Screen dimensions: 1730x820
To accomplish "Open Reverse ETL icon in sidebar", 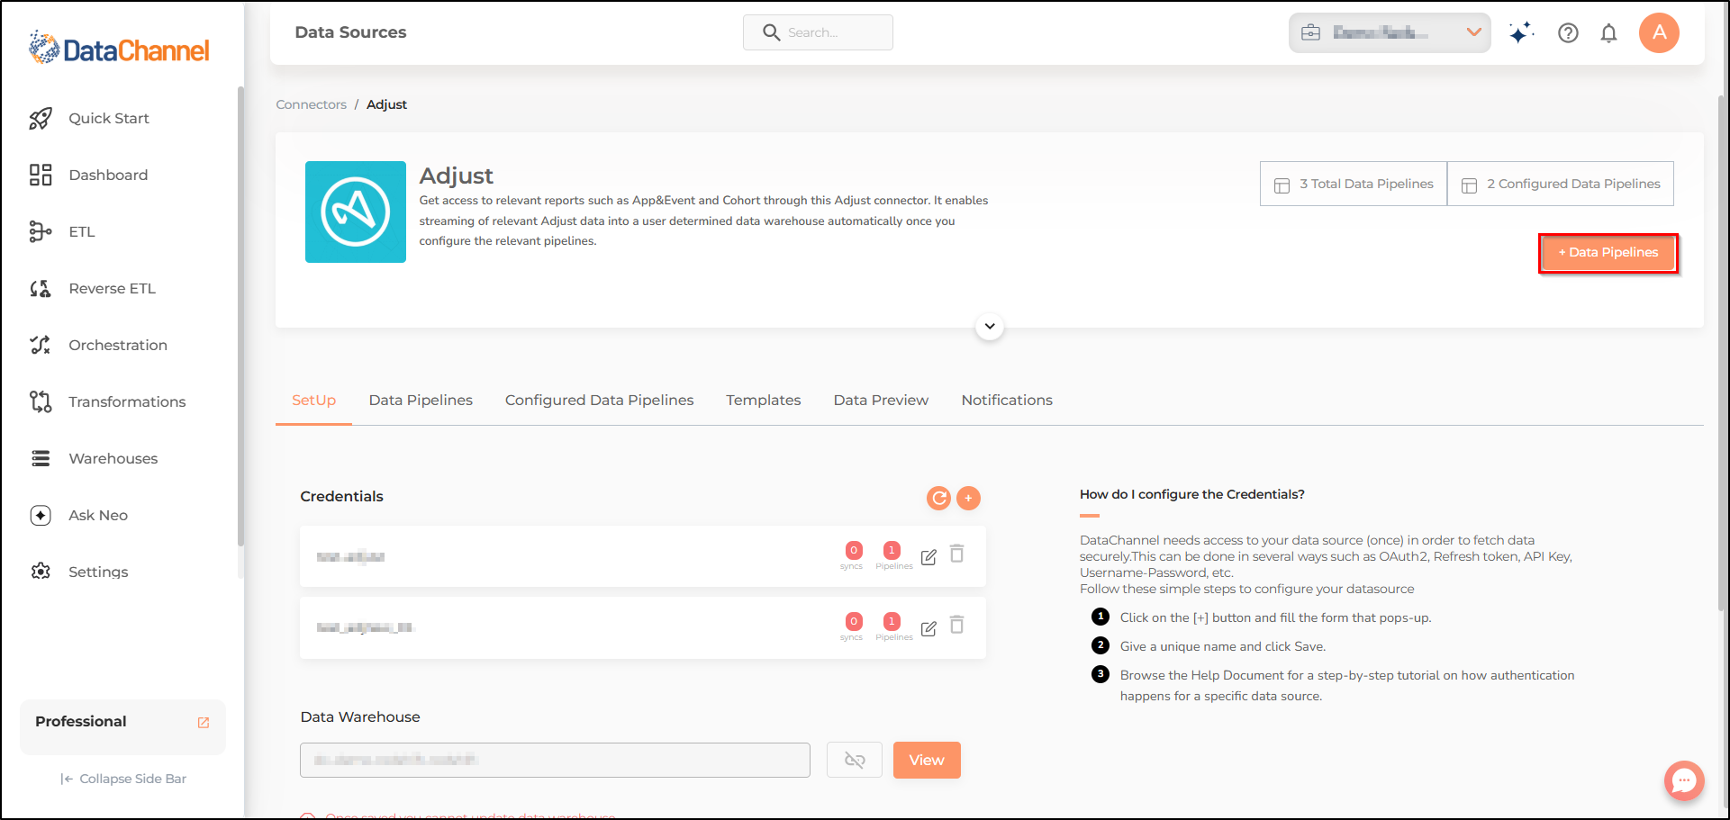I will click(x=41, y=288).
